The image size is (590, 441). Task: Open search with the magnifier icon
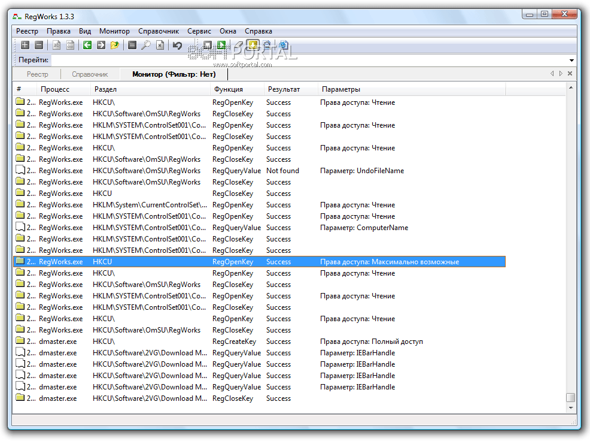146,45
